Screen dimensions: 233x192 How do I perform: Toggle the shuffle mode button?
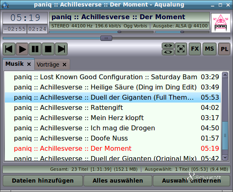pyautogui.click(x=168, y=46)
